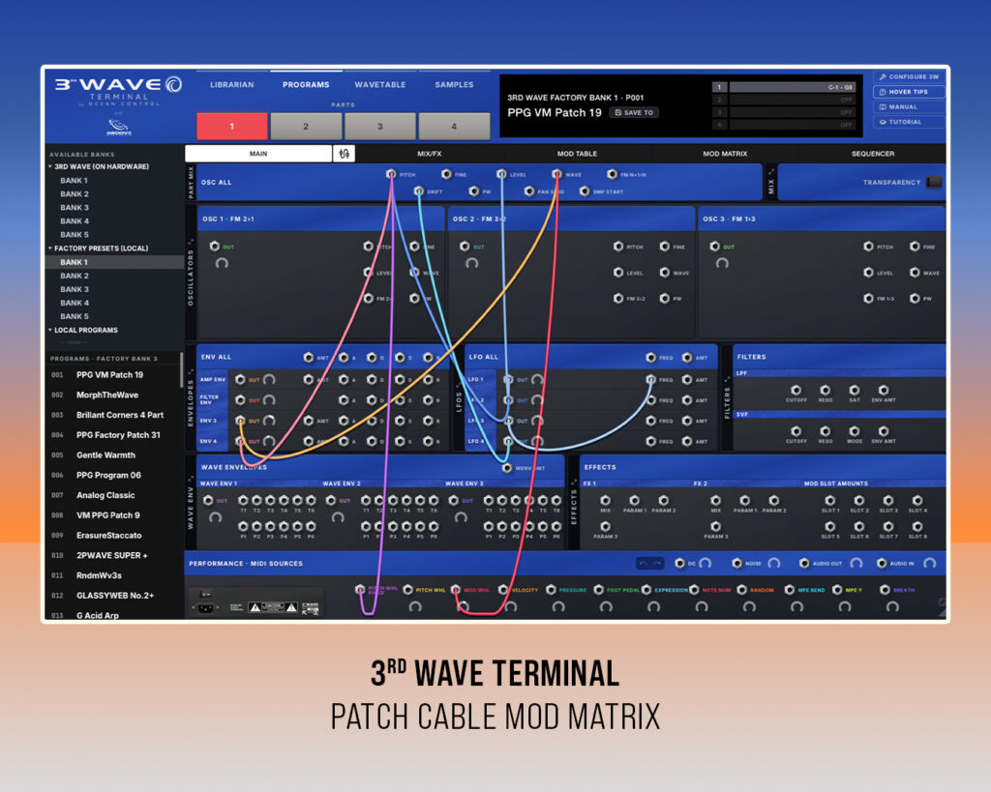This screenshot has height=792, width=991.
Task: Click the OSC ALL Fine jack
Action: point(446,174)
